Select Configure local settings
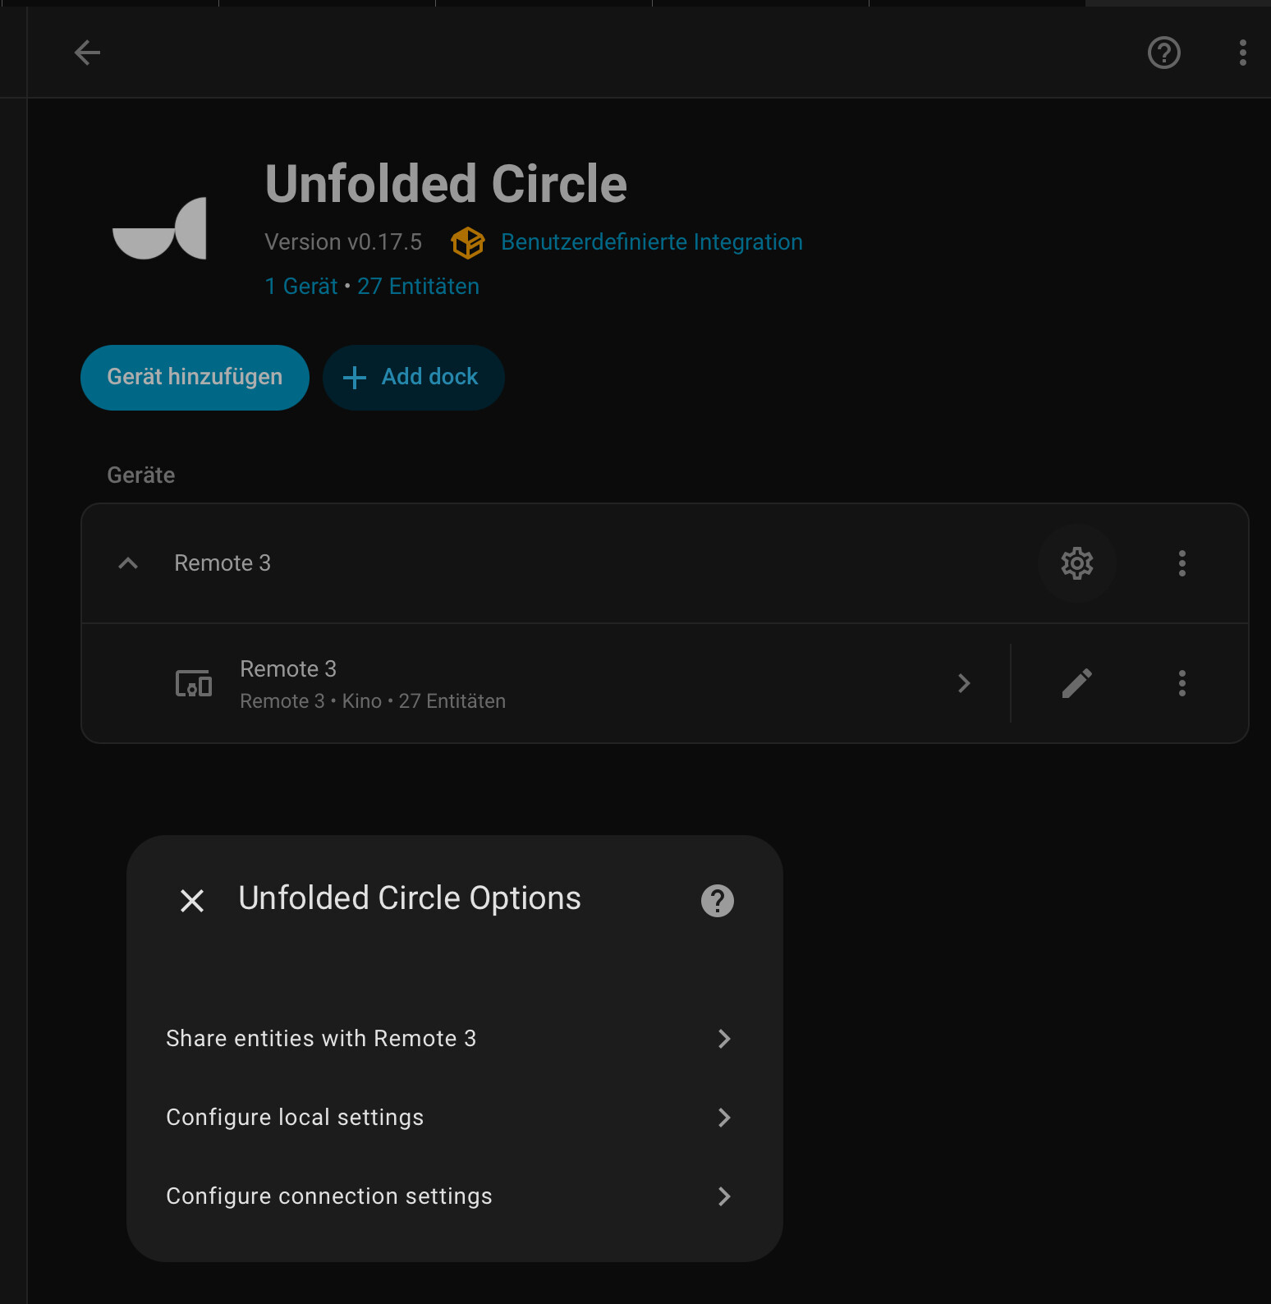 point(448,1118)
